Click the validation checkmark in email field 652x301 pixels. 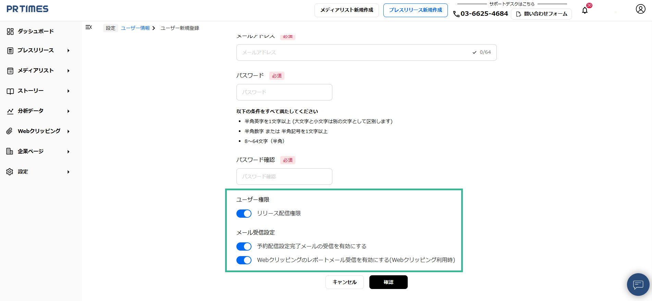475,52
